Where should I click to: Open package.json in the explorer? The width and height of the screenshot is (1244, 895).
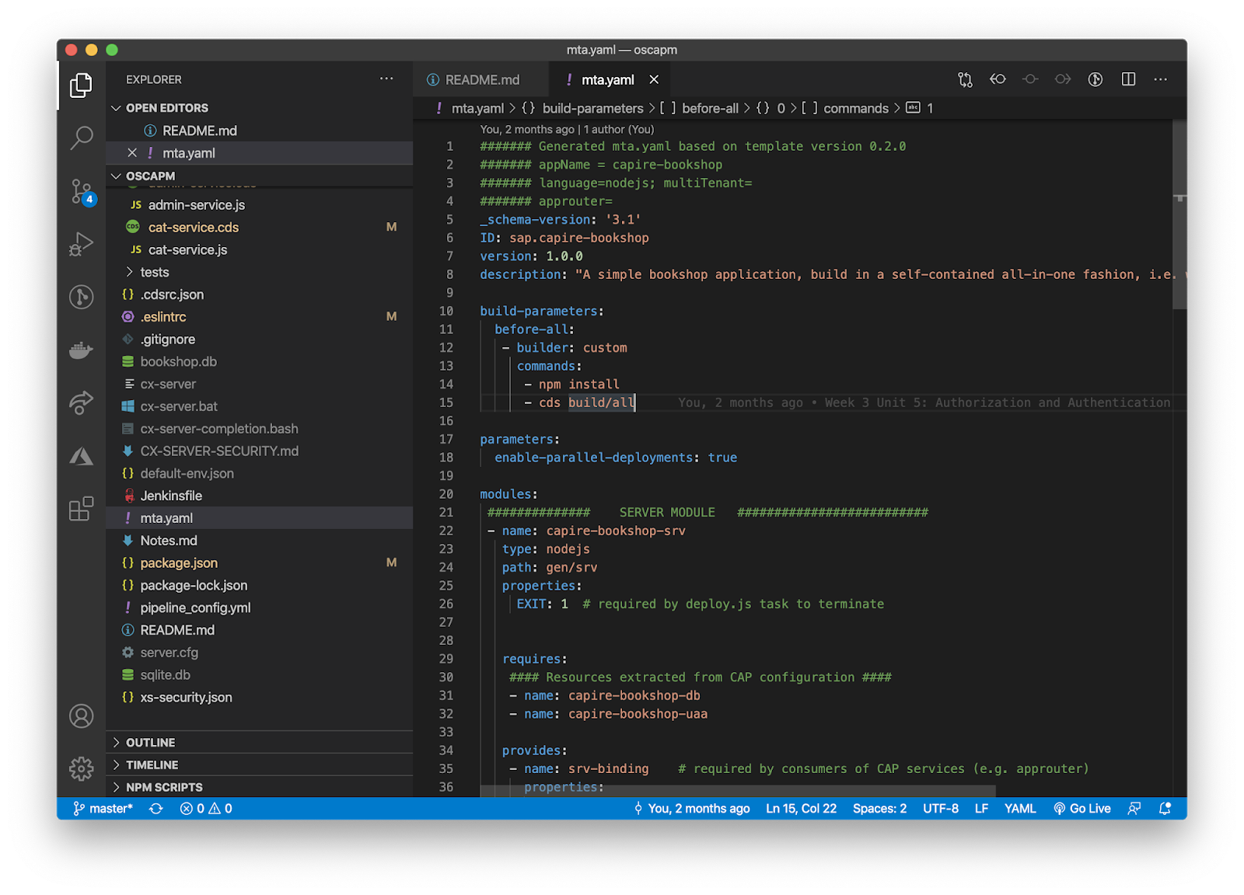point(179,563)
